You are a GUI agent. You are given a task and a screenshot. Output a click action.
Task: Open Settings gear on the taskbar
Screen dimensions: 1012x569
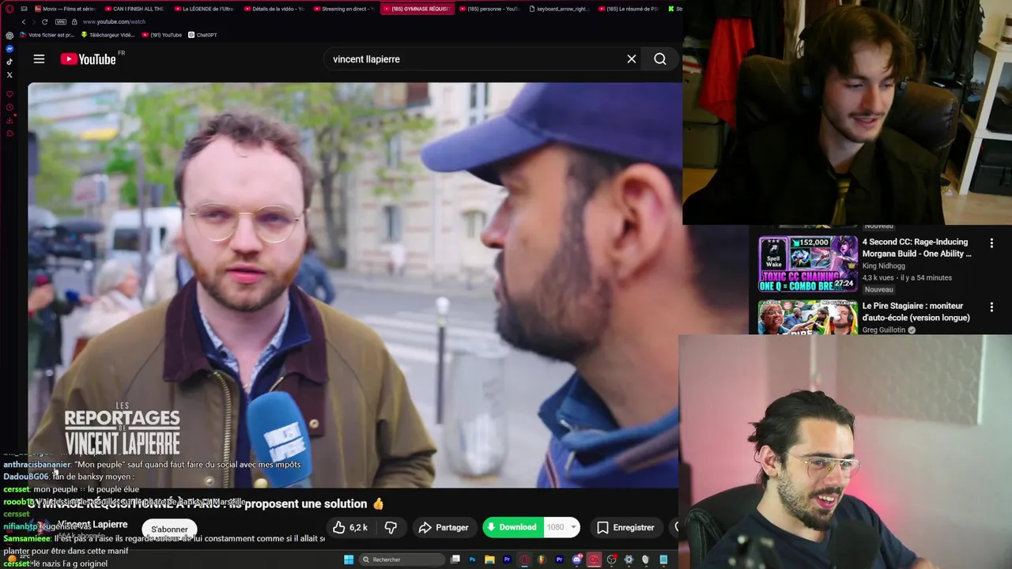[x=629, y=560]
